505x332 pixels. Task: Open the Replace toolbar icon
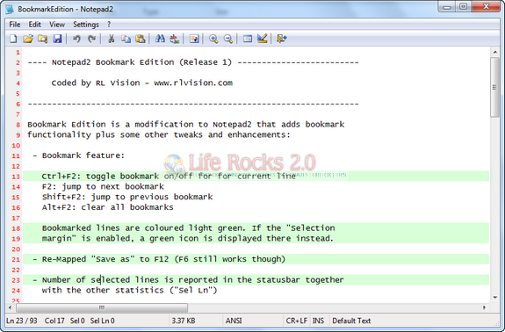click(x=175, y=39)
